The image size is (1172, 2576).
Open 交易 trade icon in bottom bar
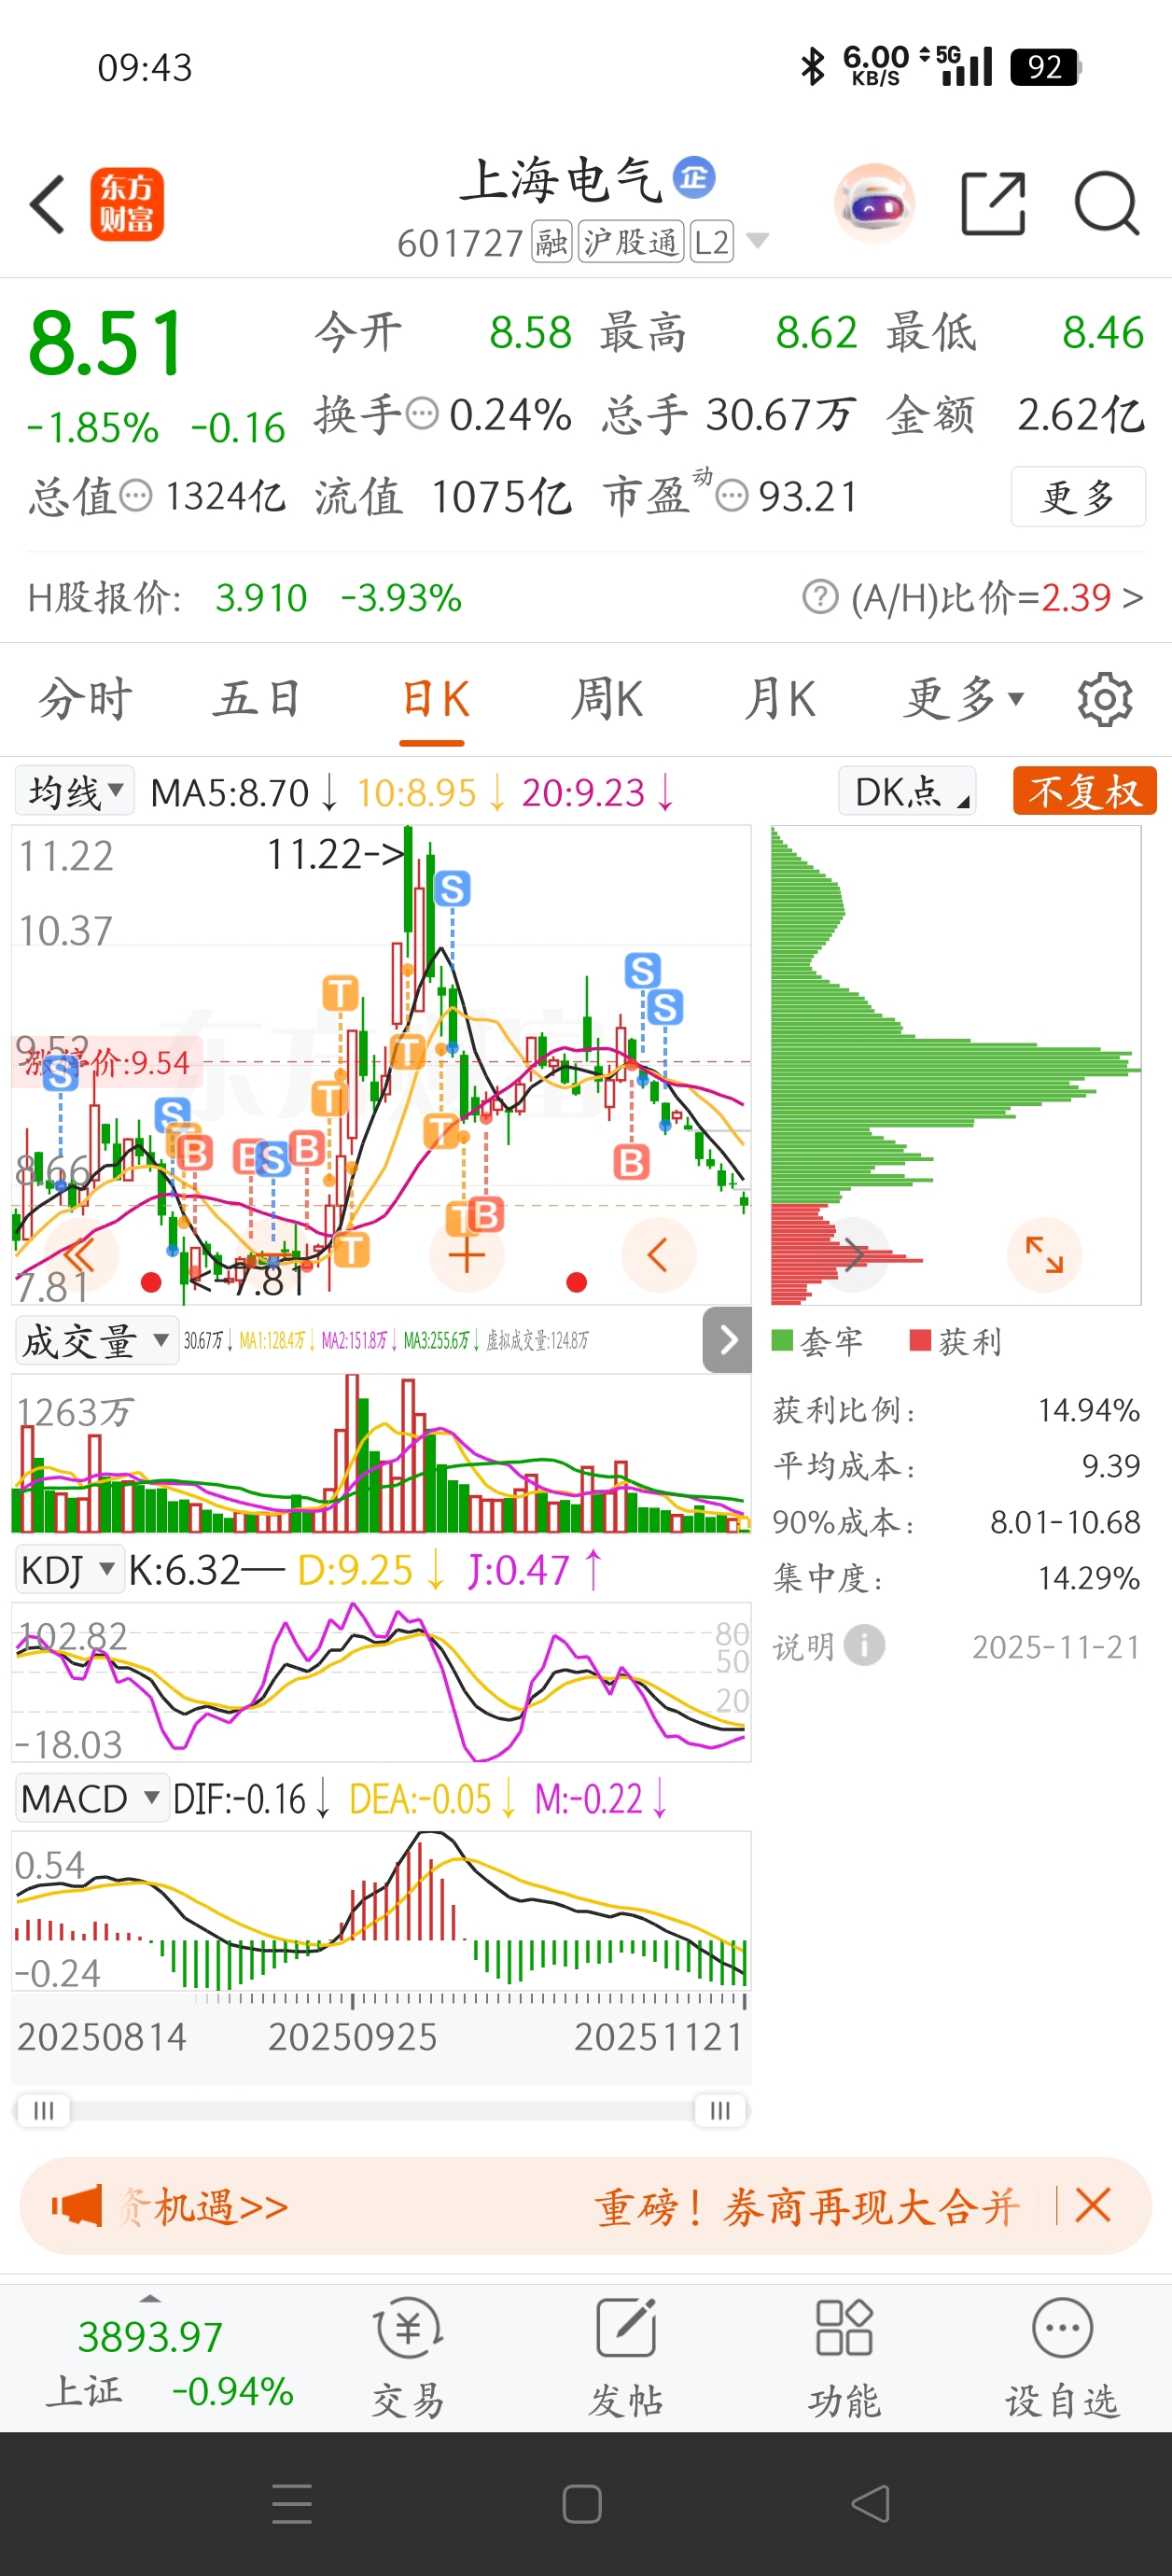(408, 2358)
